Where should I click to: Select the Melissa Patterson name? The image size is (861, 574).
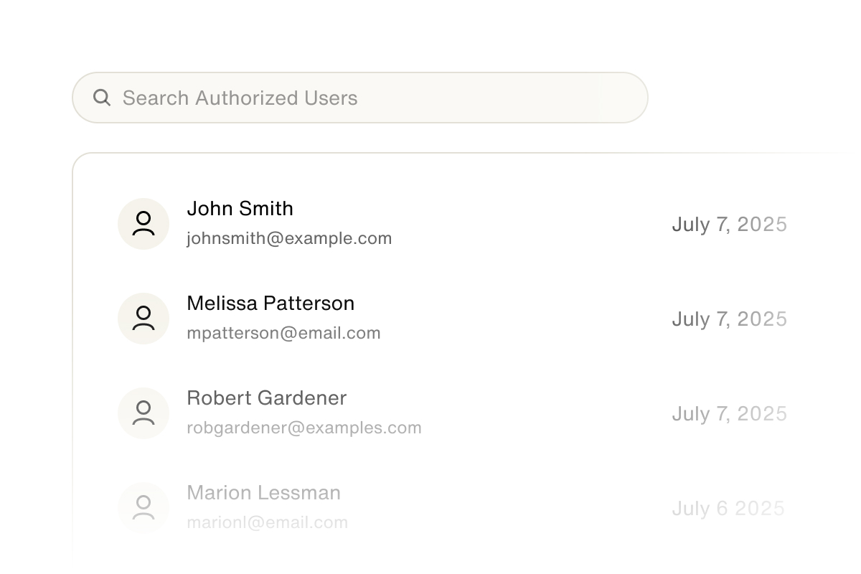(x=270, y=304)
